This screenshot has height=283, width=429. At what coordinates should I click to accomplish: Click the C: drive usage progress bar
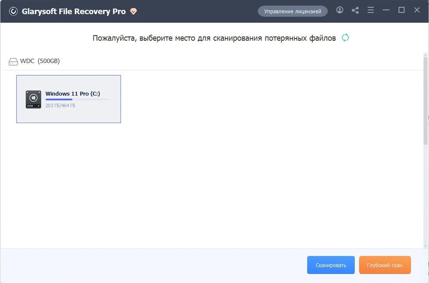pyautogui.click(x=77, y=99)
